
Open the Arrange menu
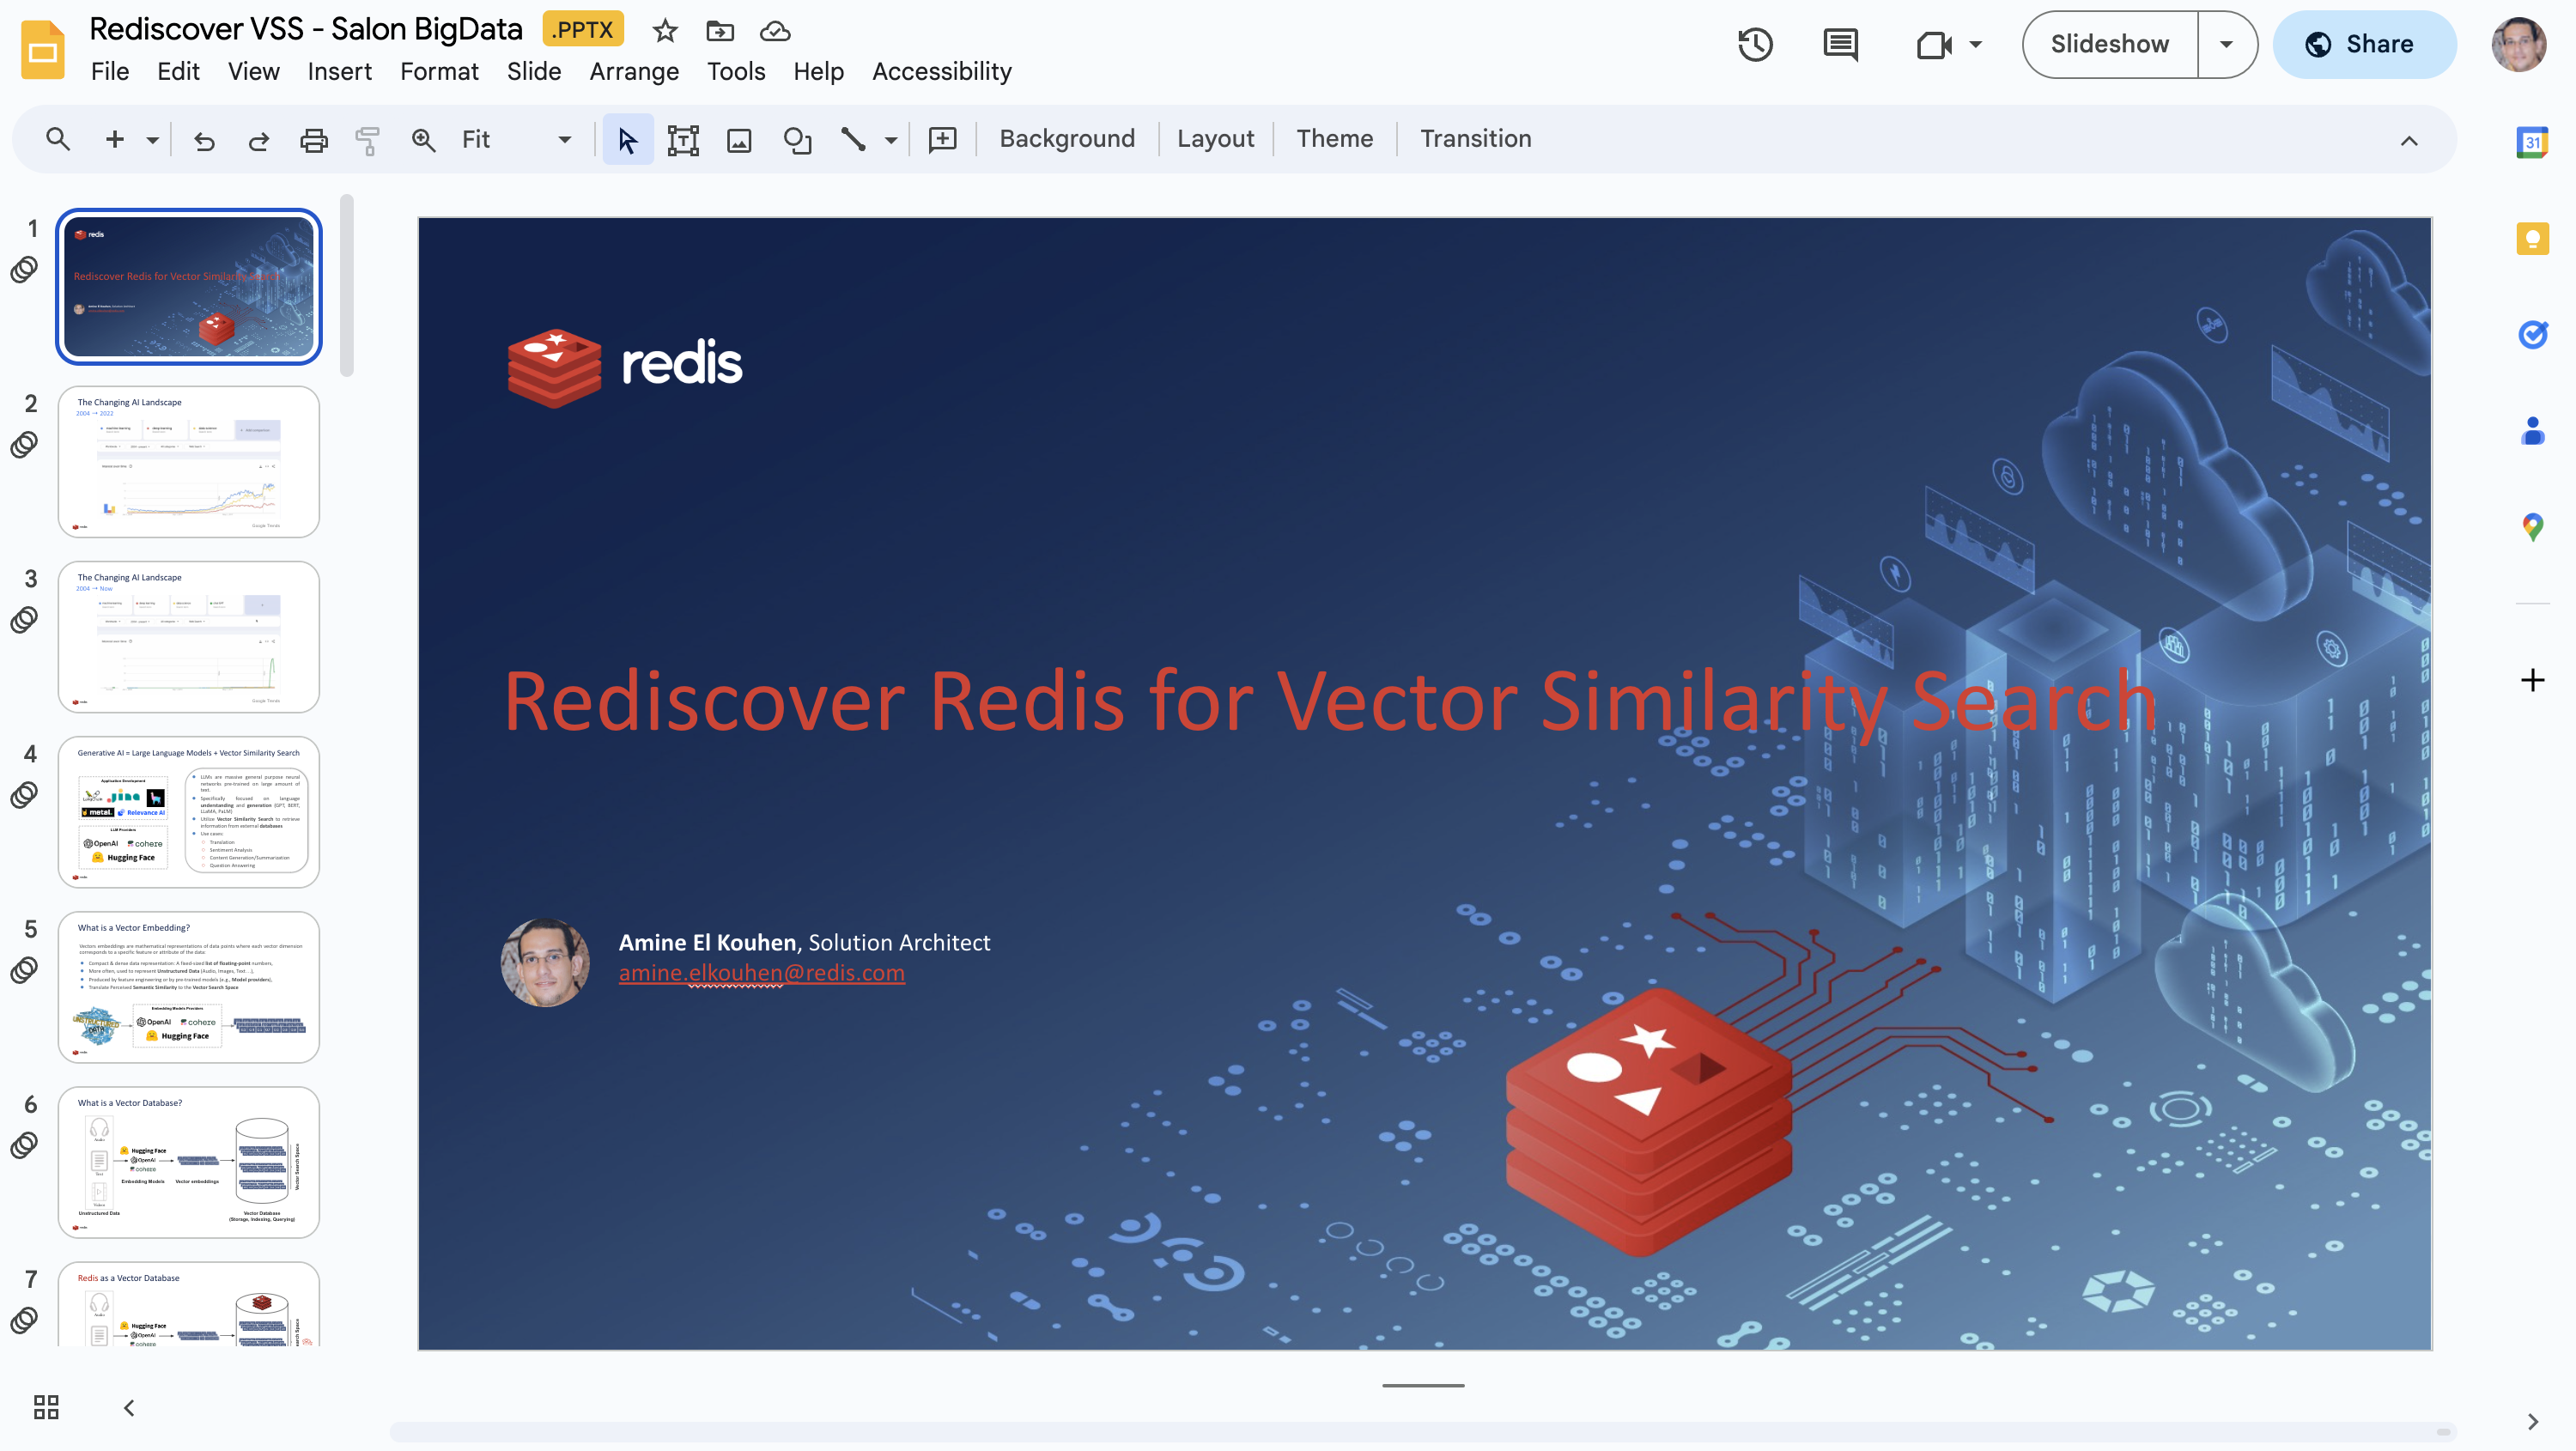coord(633,72)
